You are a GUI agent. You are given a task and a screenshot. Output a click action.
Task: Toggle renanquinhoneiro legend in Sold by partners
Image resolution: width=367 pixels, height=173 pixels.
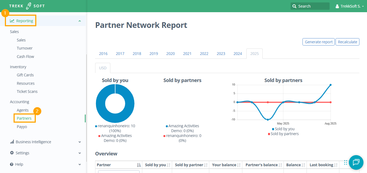coord(182,138)
